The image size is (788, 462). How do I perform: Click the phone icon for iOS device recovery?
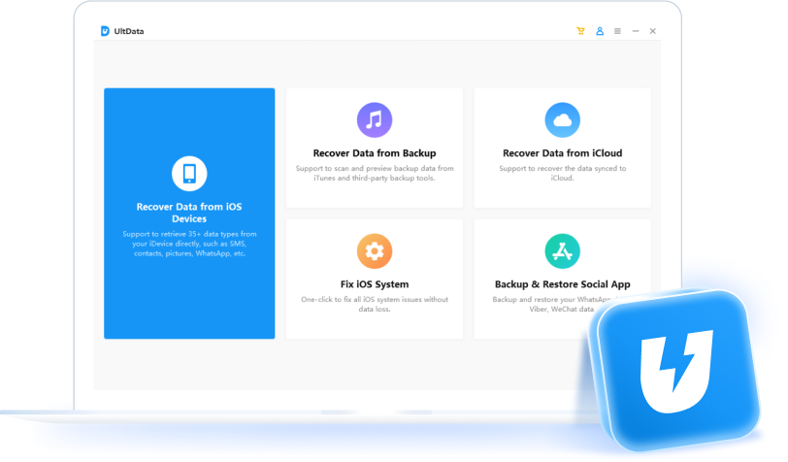[x=189, y=174]
